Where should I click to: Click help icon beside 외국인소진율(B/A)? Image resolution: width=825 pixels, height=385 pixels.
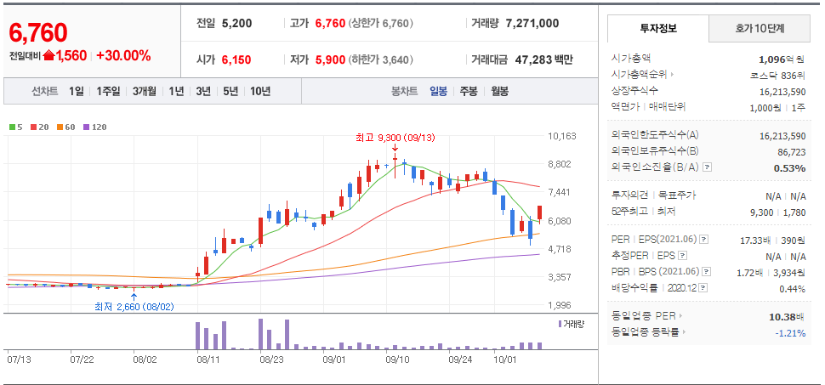(707, 167)
